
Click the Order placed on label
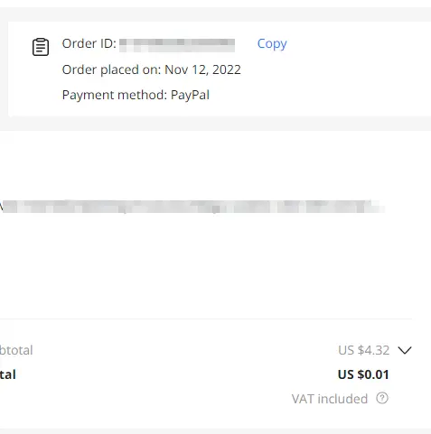(x=111, y=69)
